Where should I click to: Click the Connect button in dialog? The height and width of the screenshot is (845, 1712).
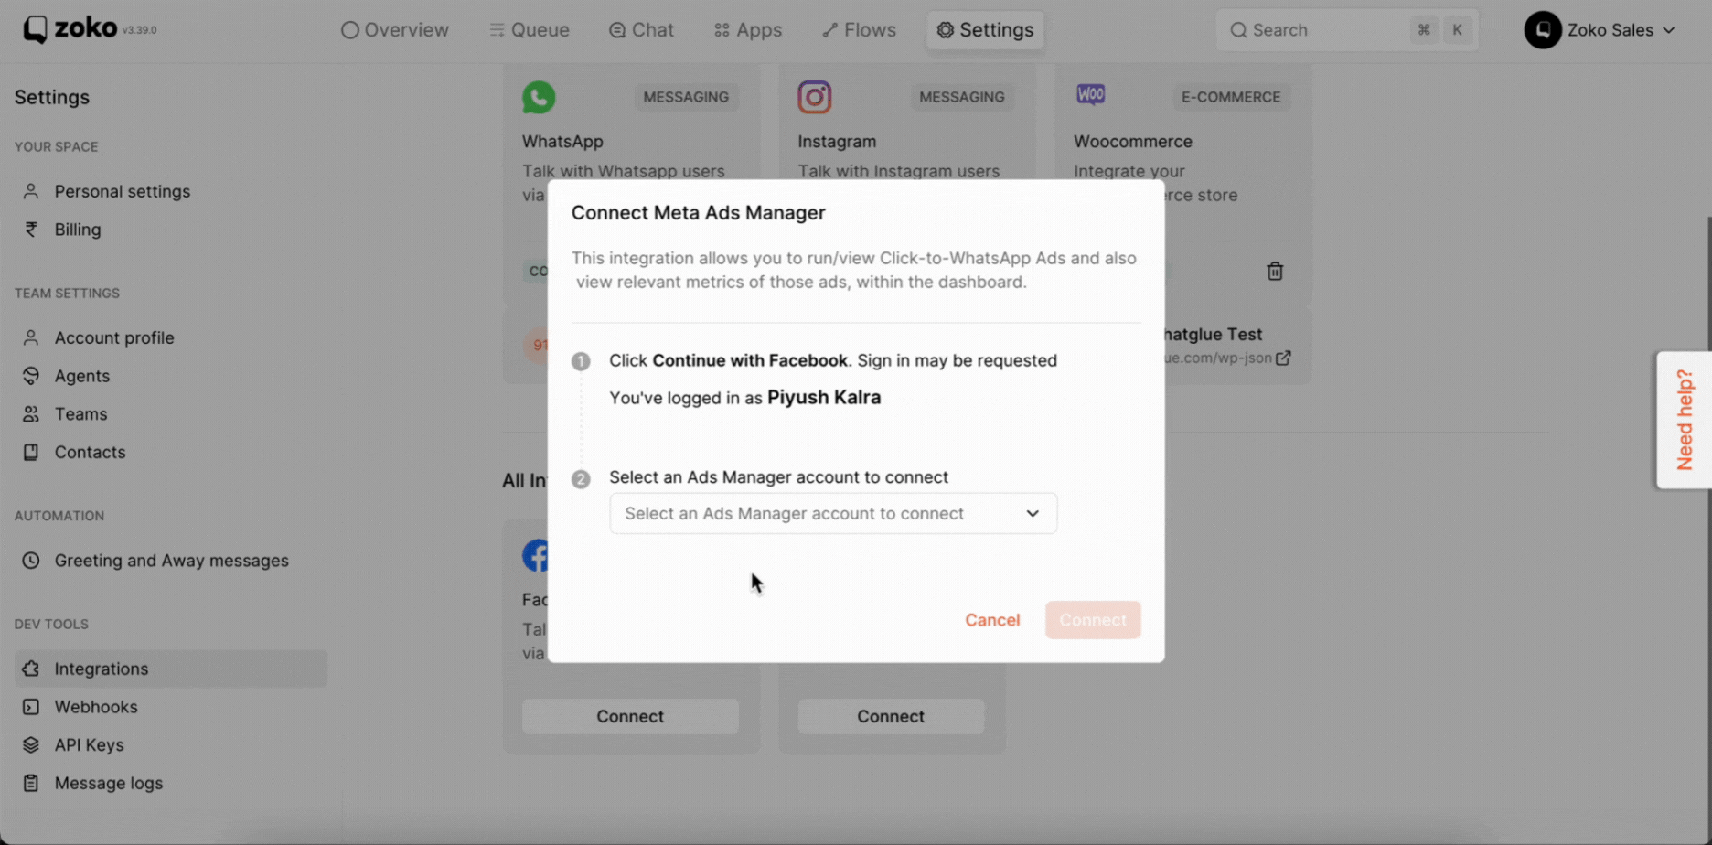pos(1093,620)
